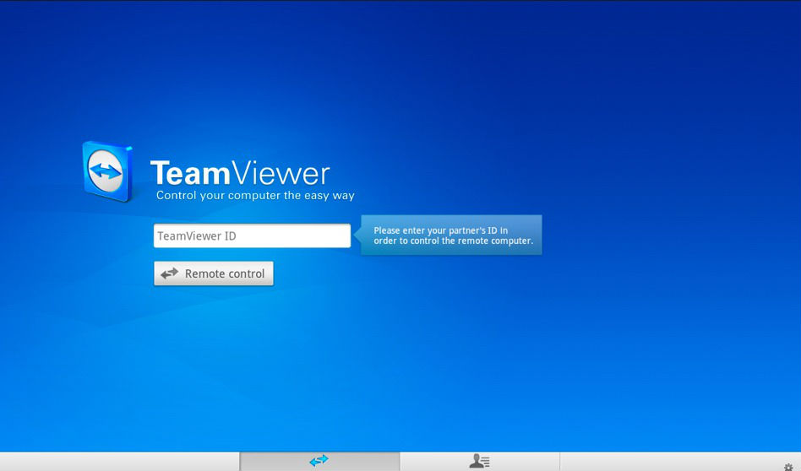Click the Remote control button

(x=214, y=273)
